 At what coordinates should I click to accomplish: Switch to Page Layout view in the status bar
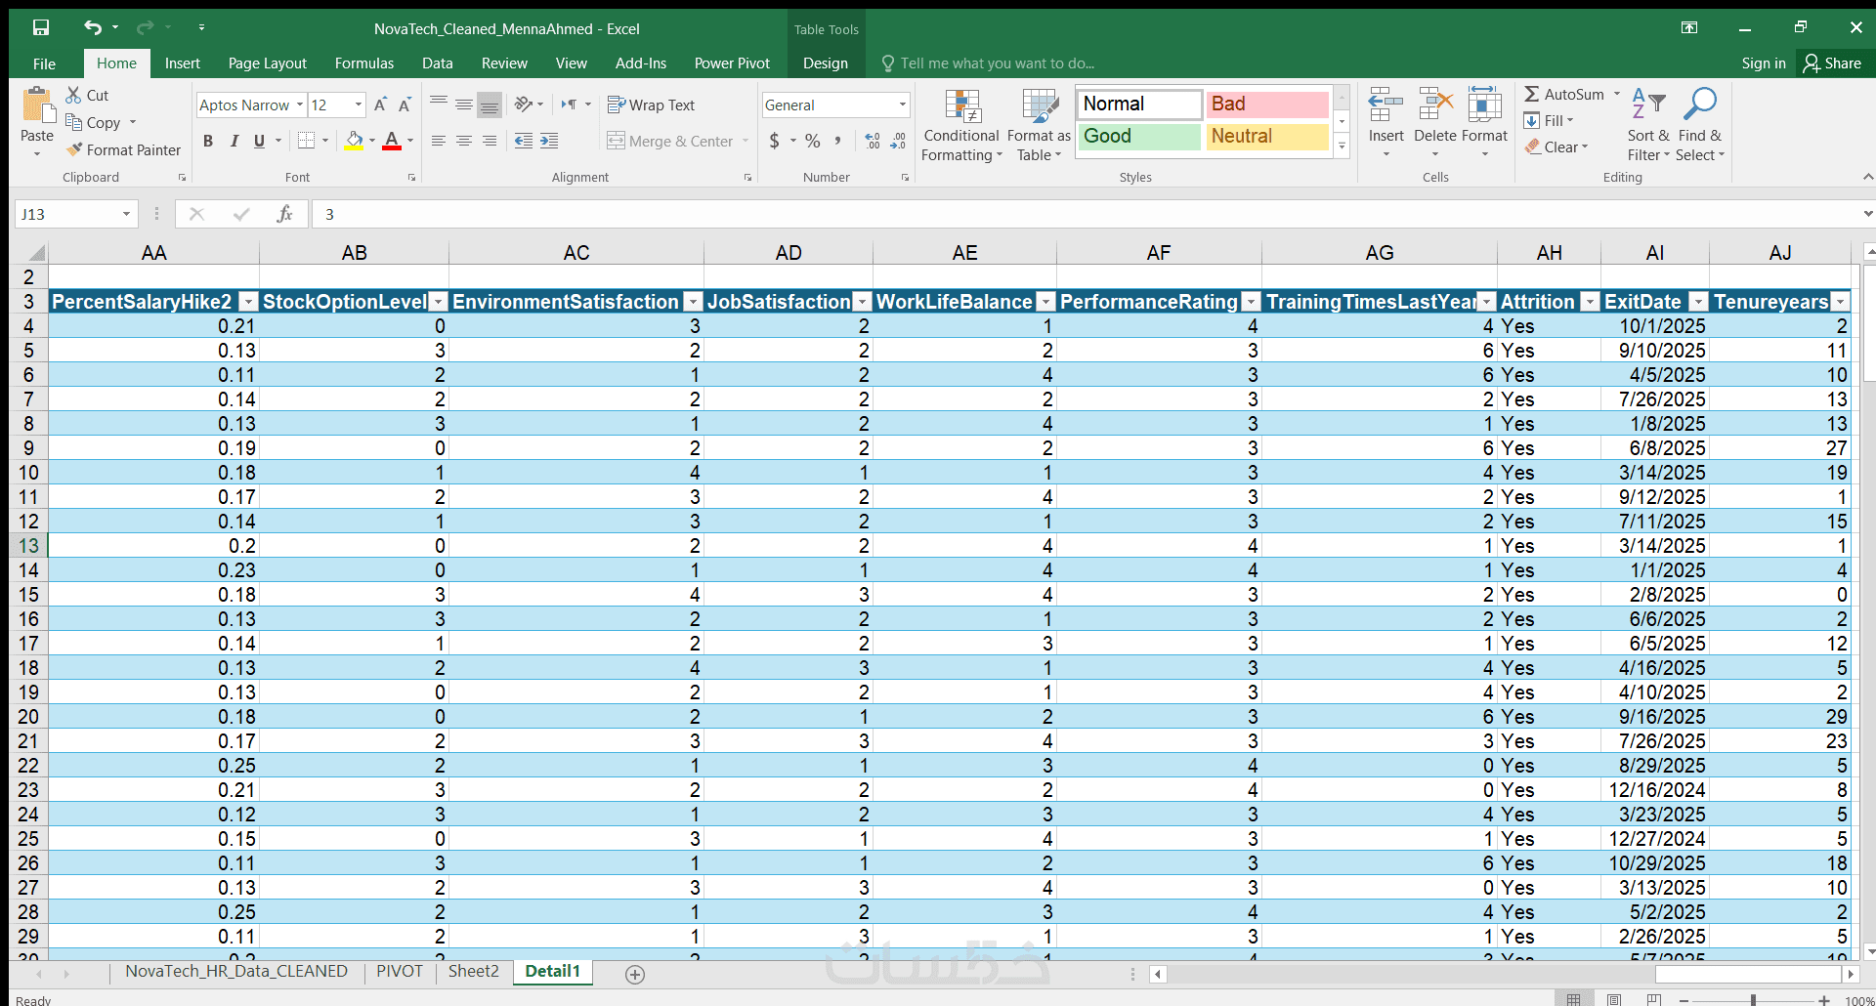(1614, 999)
